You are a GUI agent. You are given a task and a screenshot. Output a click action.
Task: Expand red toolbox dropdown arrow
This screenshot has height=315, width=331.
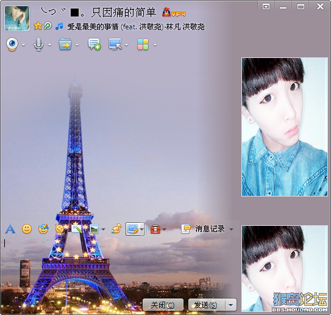pos(165,230)
